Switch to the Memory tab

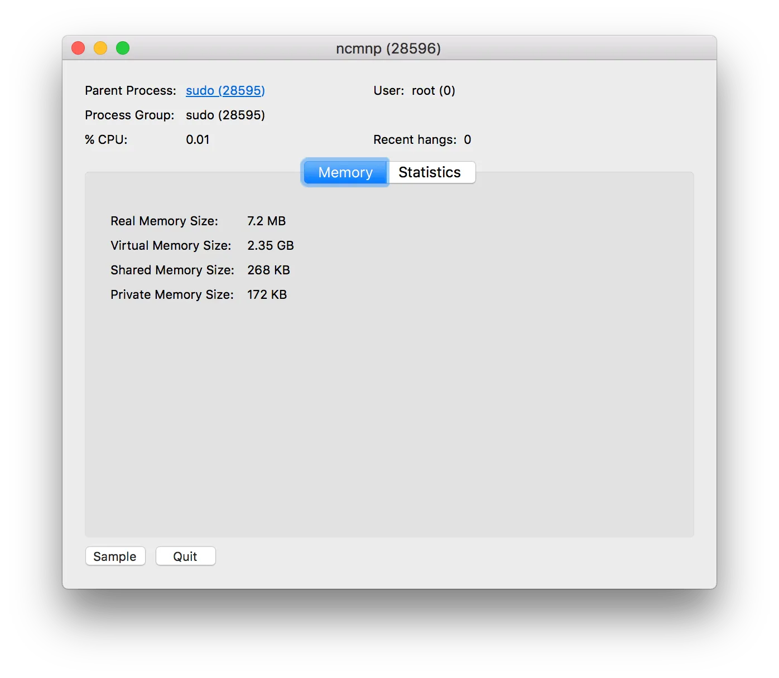click(345, 172)
